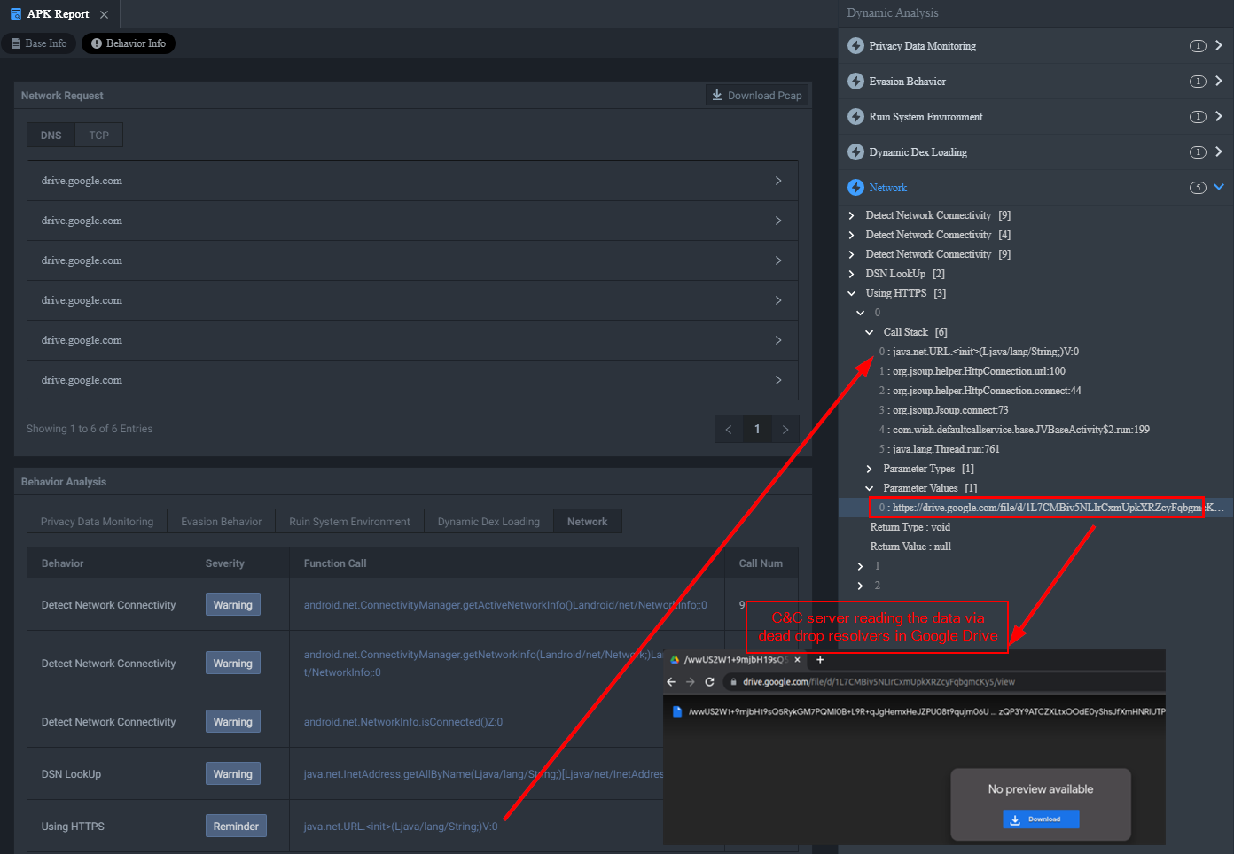Expand Detect Network Connectivity [4] node

(x=852, y=235)
